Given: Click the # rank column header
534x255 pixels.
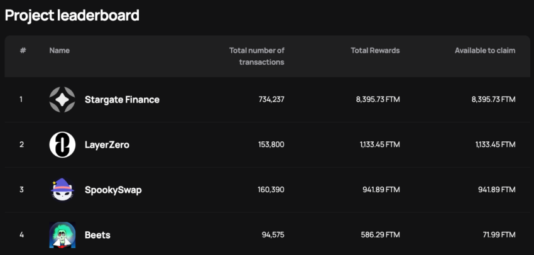Looking at the screenshot, I should coord(23,50).
